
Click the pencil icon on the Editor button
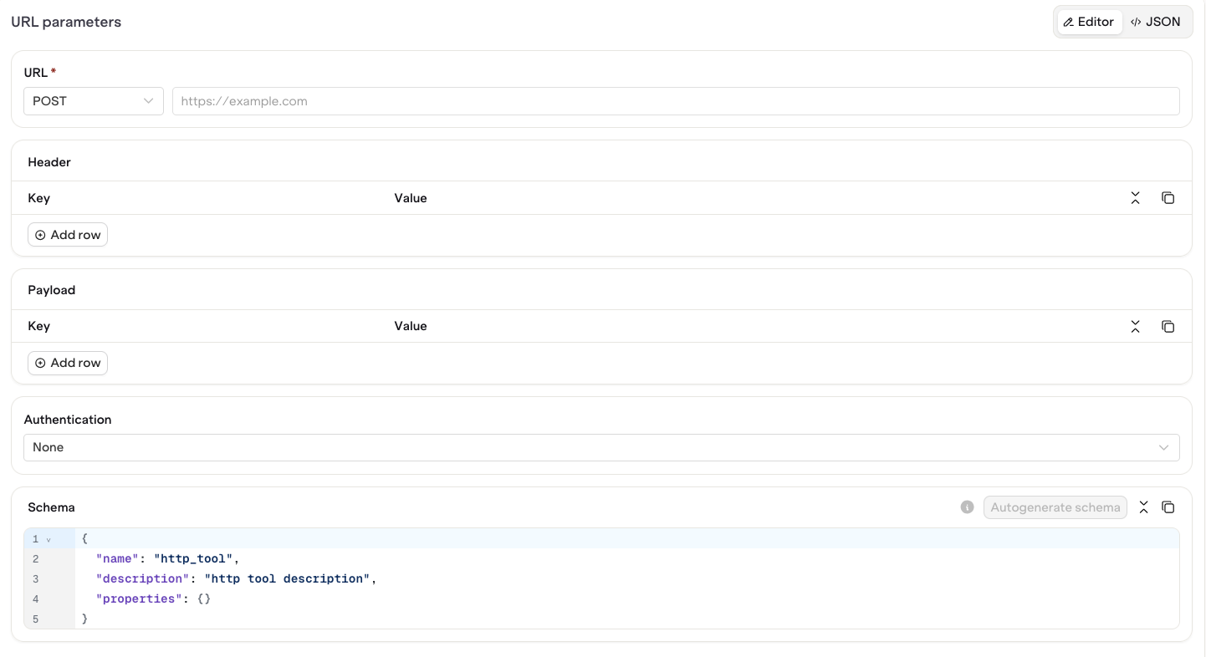1068,21
